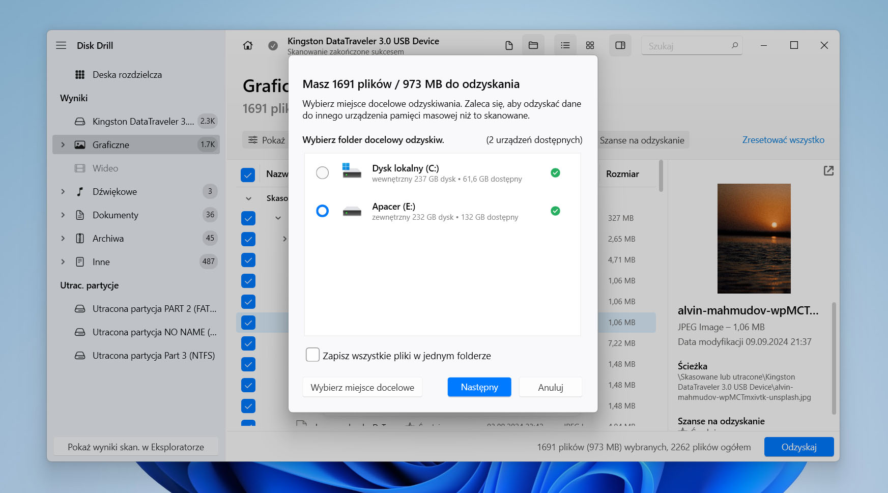Uncheck the checkbox in the 2,65 MB row

tap(248, 239)
